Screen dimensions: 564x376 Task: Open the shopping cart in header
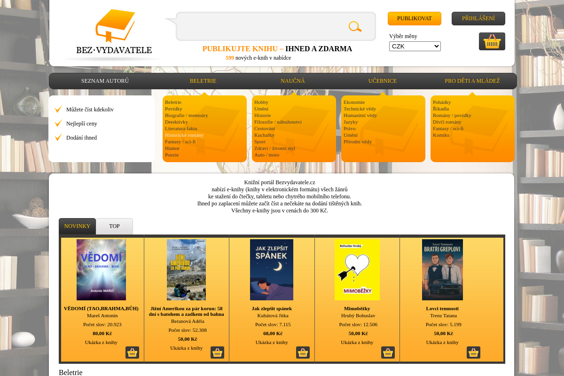[x=492, y=41]
